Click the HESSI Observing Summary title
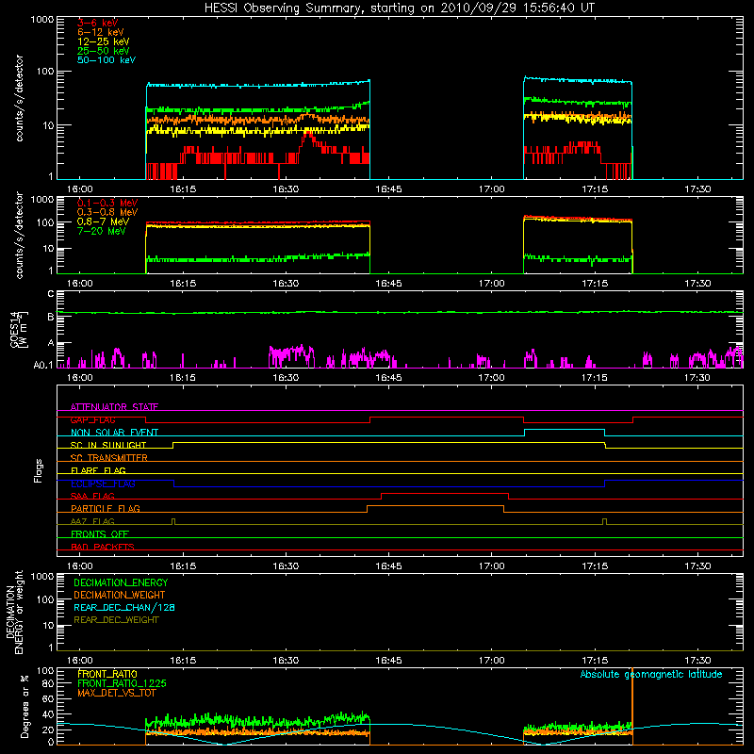The image size is (754, 754). pos(400,8)
